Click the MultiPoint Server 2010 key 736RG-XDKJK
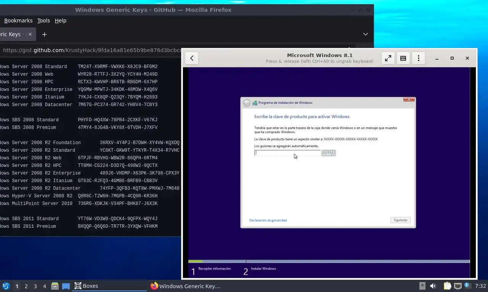The width and height of the screenshot is (488, 292). pyautogui.click(x=118, y=203)
